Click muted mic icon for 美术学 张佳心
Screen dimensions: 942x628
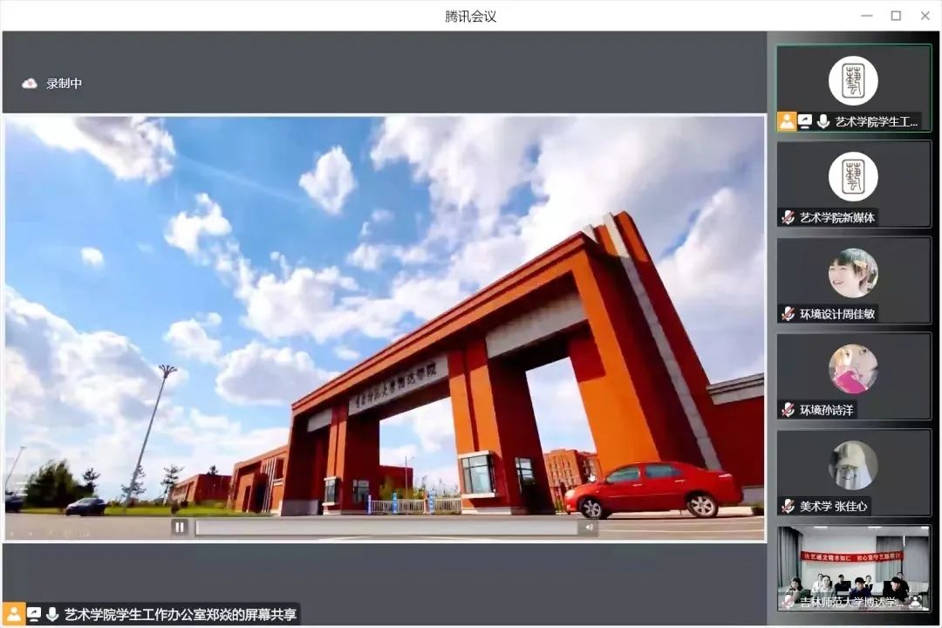coord(788,506)
